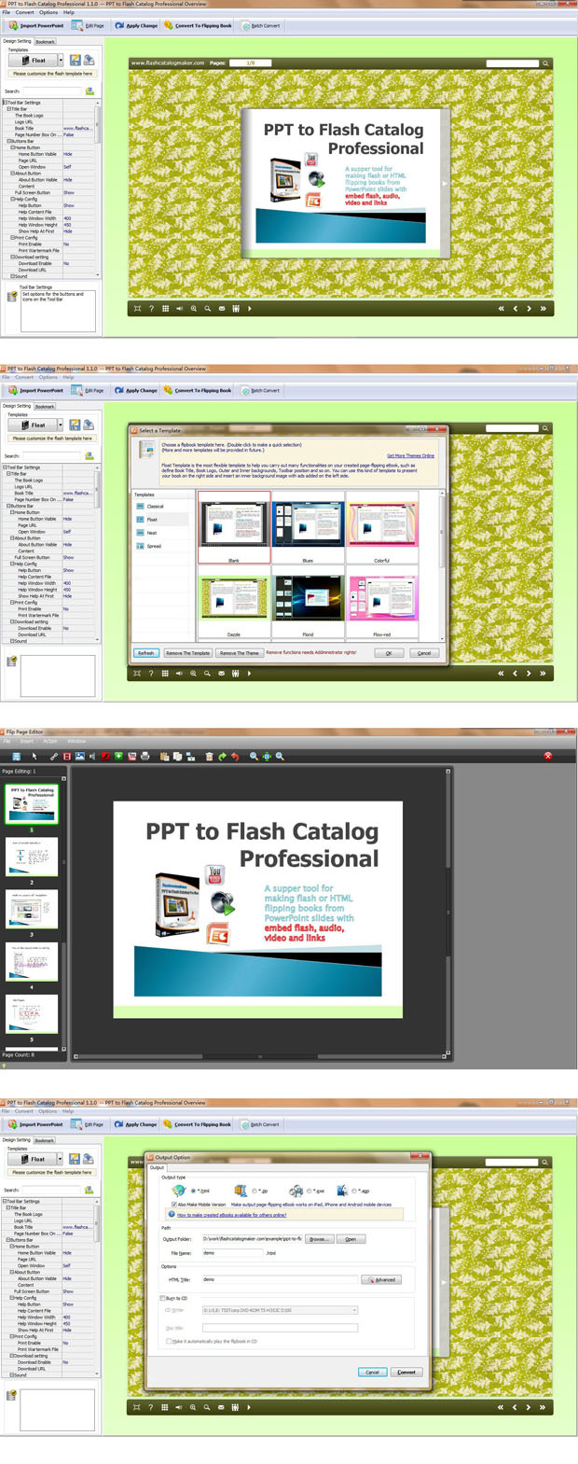The width and height of the screenshot is (578, 1464).
Task: Click the File Name input field in Output Option
Action: (232, 1253)
